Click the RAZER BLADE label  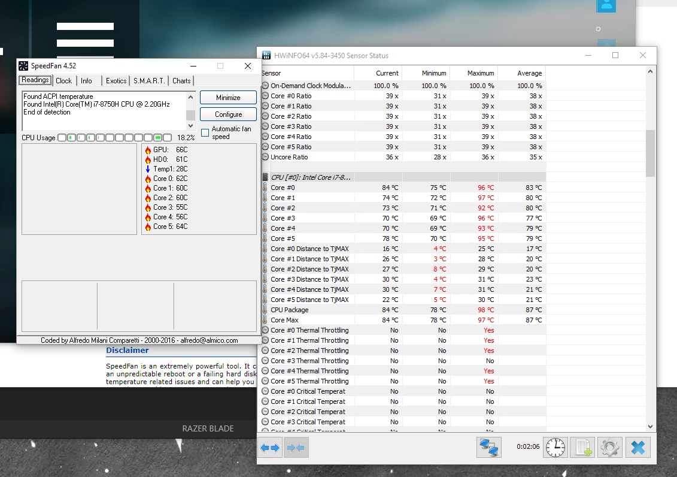point(208,428)
